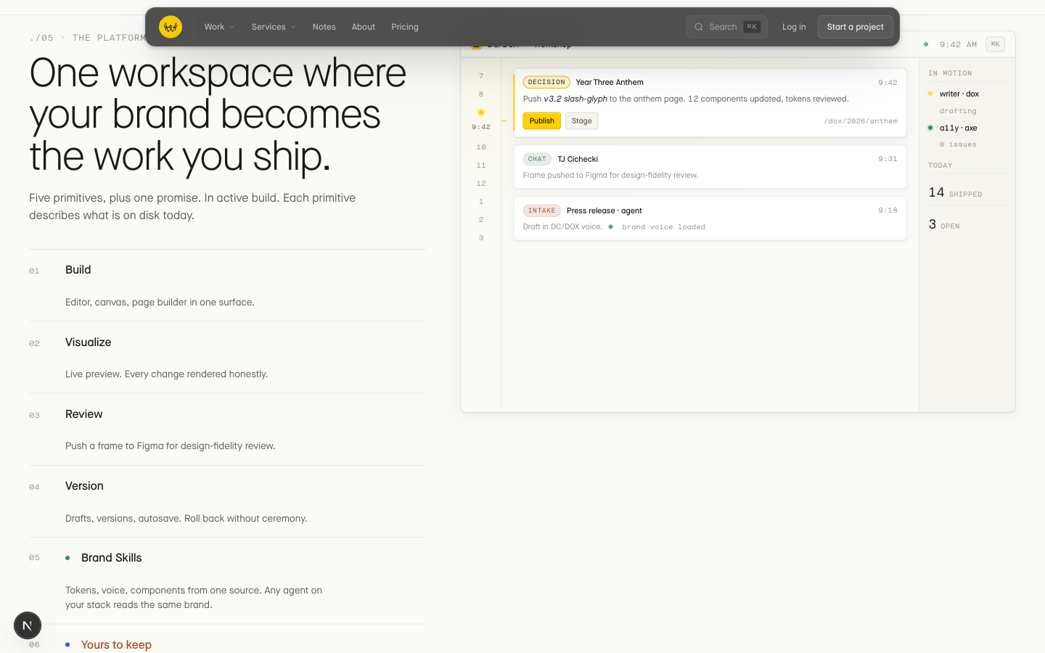This screenshot has height=653, width=1045.
Task: Go to the Pricing page
Action: click(x=405, y=27)
